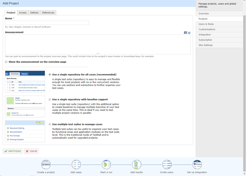246x176 pixels.
Task: Click the table insert icon above Announcement
Action: point(185,33)
